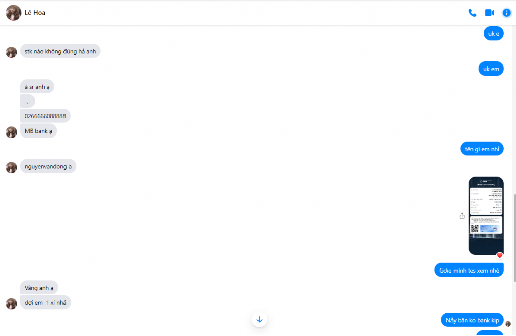Toggle the conversation information panel

pyautogui.click(x=507, y=13)
